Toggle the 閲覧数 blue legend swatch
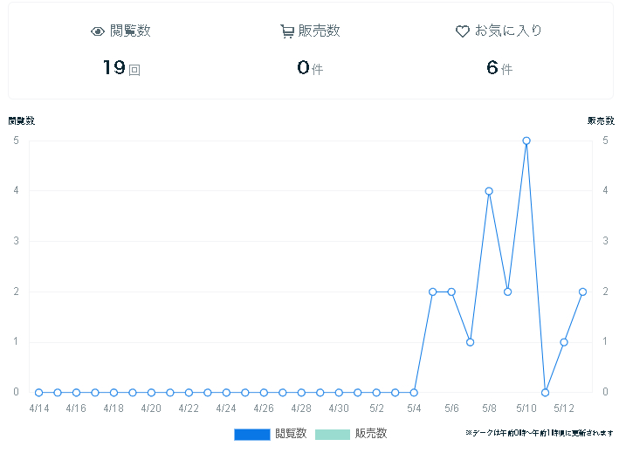 pyautogui.click(x=251, y=434)
